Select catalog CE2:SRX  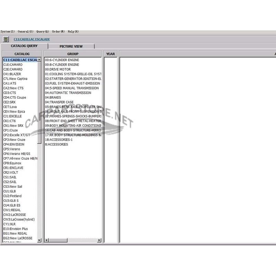point(9,102)
